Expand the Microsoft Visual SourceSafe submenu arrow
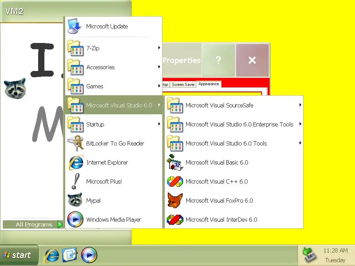Viewport: 355px width, 266px height. (x=300, y=105)
